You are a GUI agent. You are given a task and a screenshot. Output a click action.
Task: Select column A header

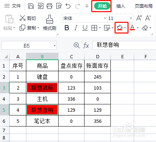[18, 56]
